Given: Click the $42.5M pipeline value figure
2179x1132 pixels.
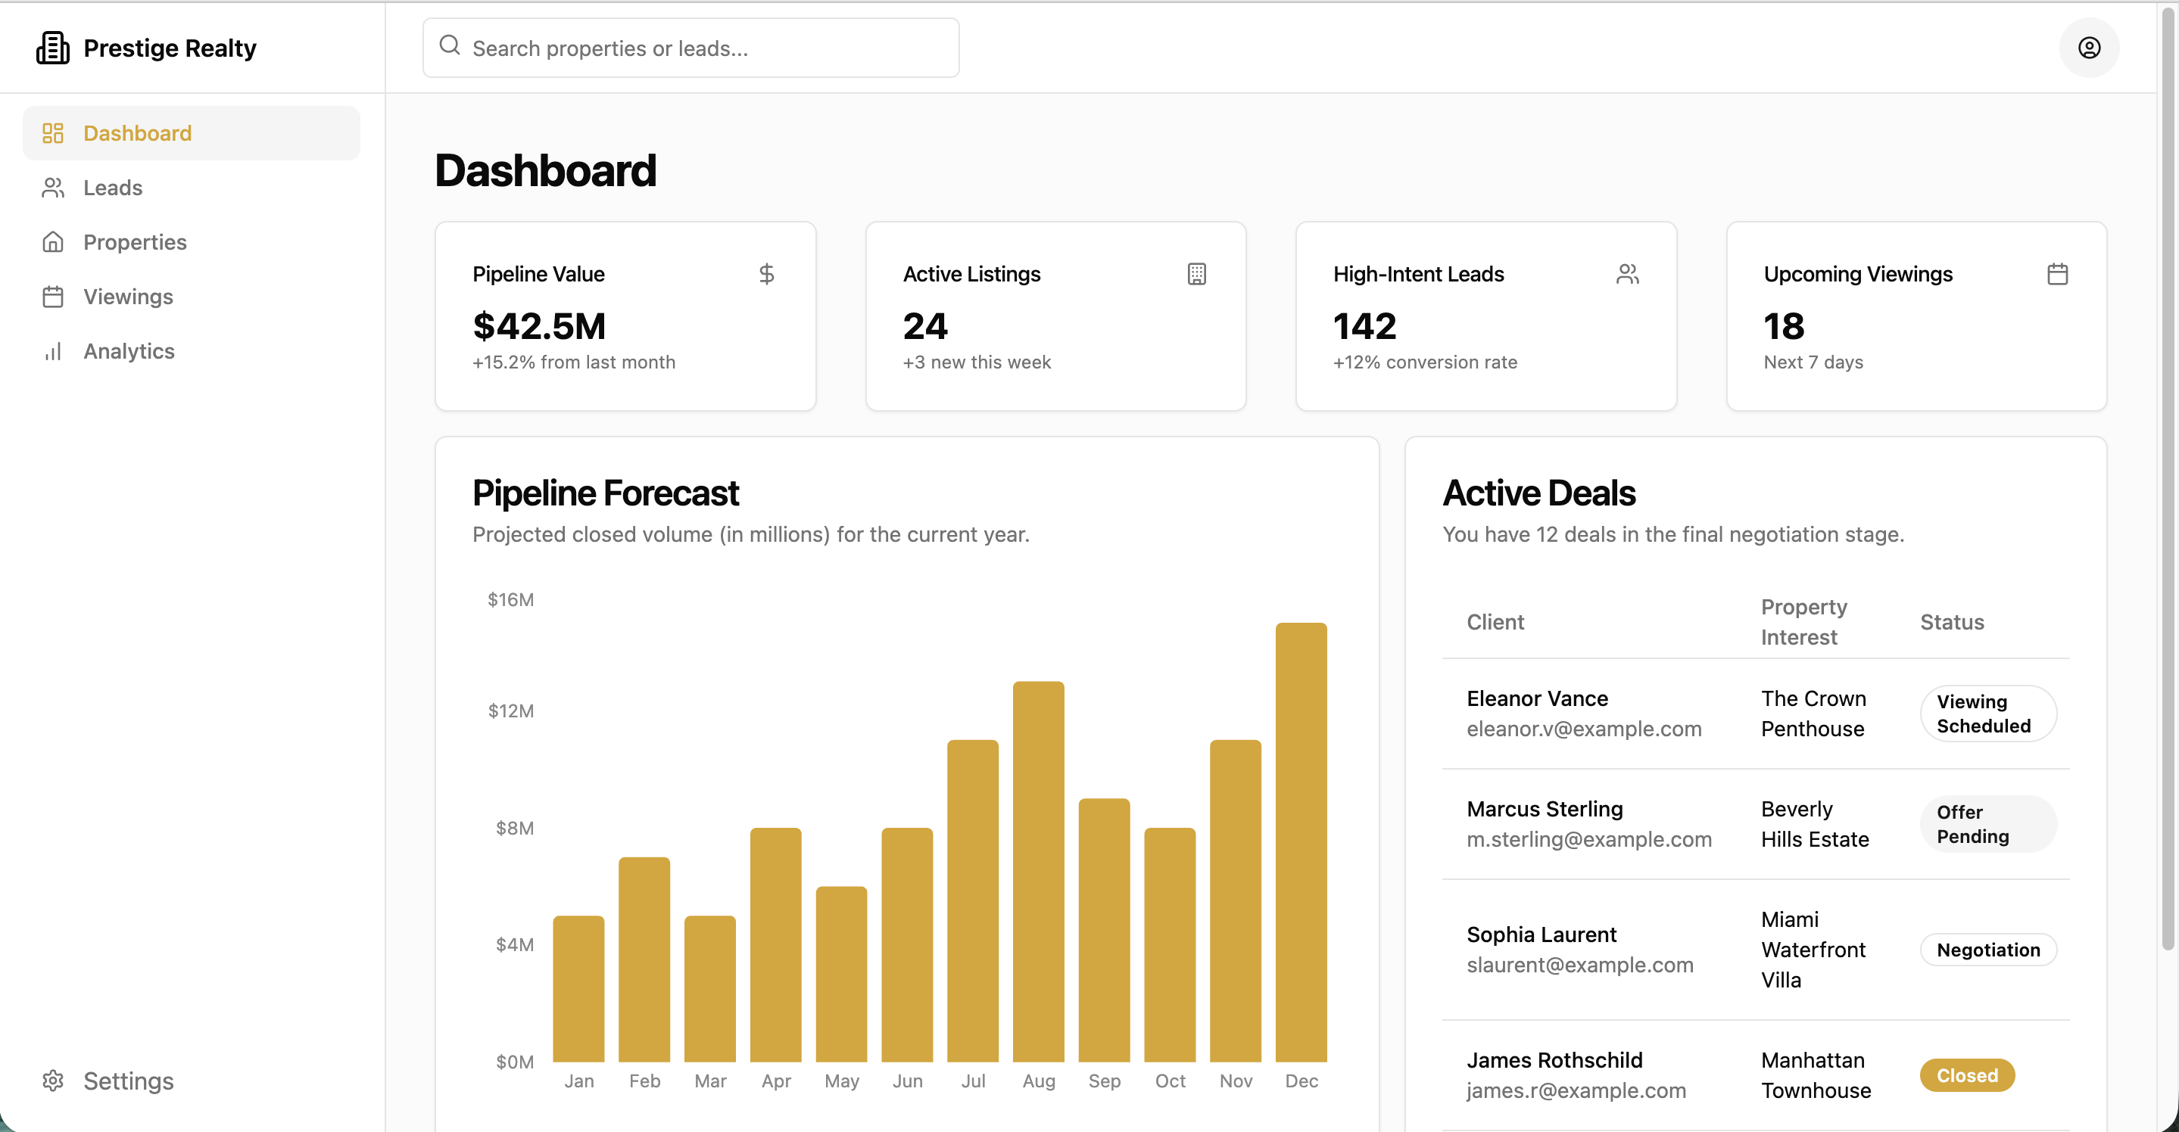Looking at the screenshot, I should [x=539, y=326].
